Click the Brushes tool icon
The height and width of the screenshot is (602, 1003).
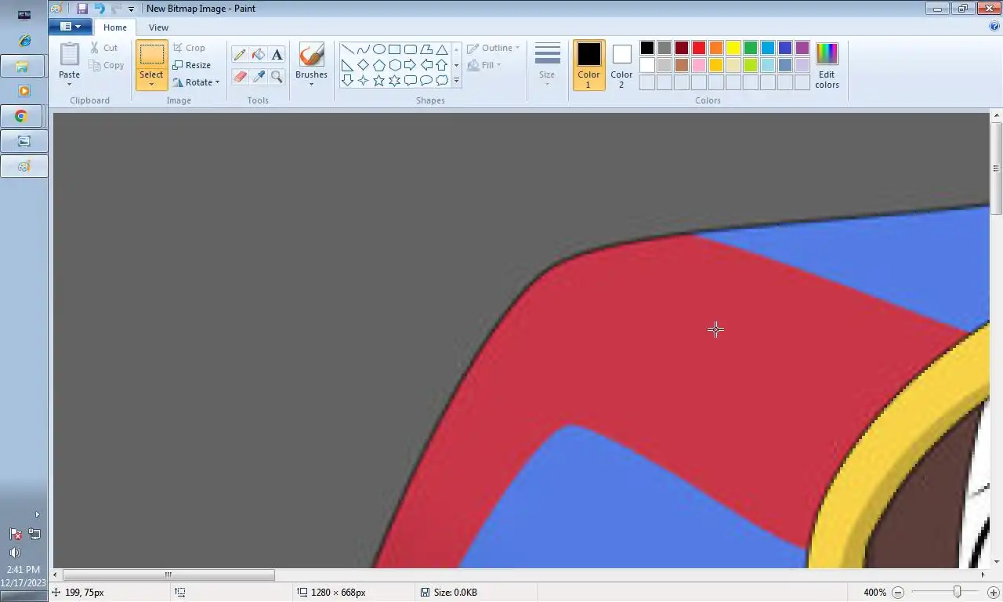click(311, 55)
